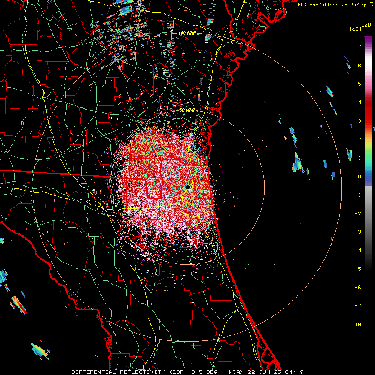Click the 50 NMI range ring label

click(187, 110)
